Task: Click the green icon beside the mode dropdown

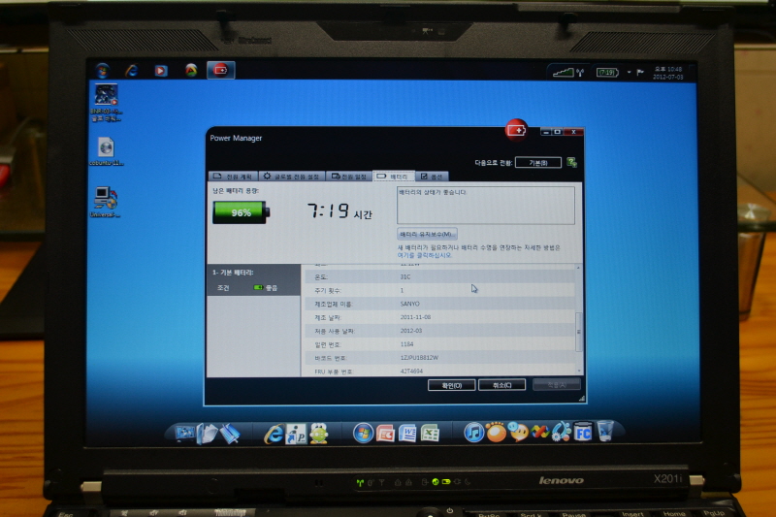Action: pyautogui.click(x=572, y=162)
